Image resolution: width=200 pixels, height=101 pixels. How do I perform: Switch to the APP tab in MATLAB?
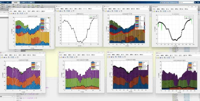point(8,2)
